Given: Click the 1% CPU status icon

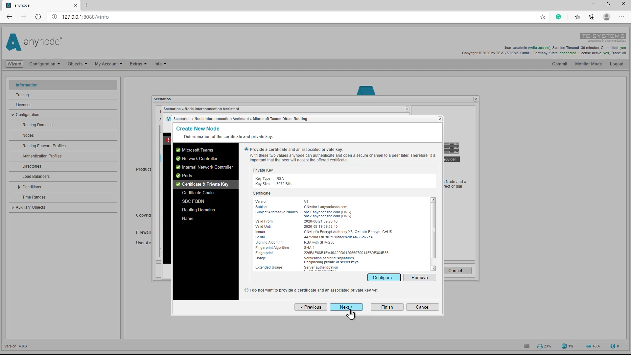Looking at the screenshot, I should click(x=564, y=346).
